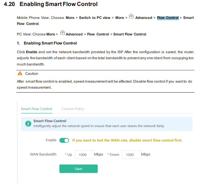Click the WAN Bandwidth label
Screen dimensions: 214x192
[x=43, y=154]
